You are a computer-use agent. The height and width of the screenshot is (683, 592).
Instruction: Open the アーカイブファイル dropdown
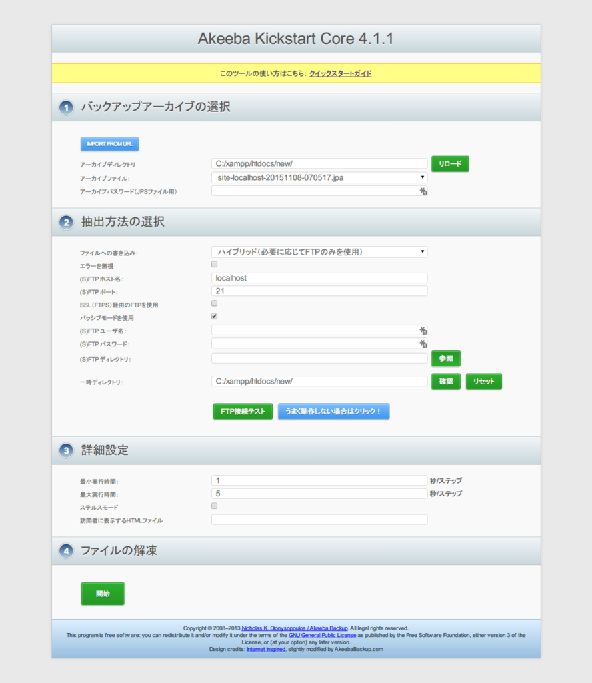[x=319, y=177]
